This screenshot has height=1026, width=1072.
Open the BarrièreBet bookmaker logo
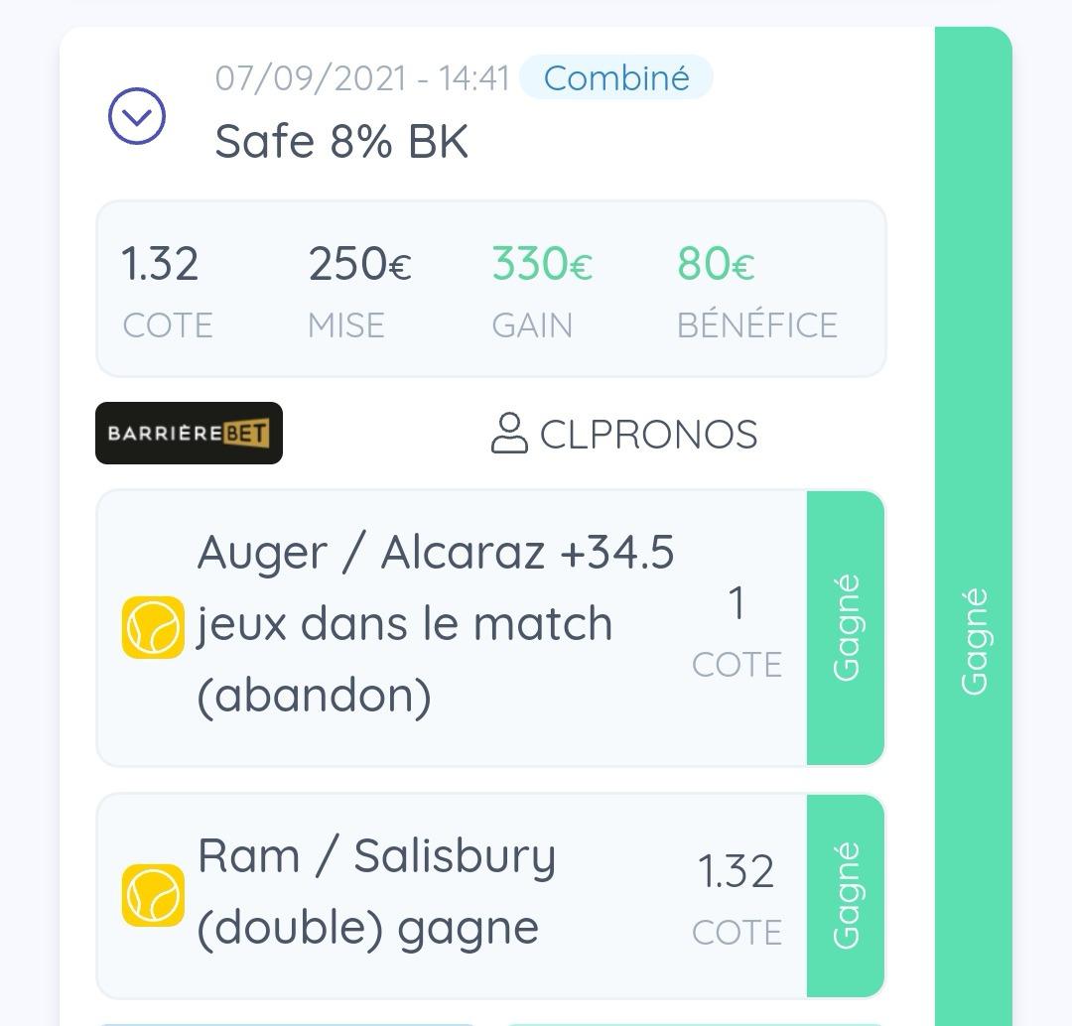(x=189, y=433)
